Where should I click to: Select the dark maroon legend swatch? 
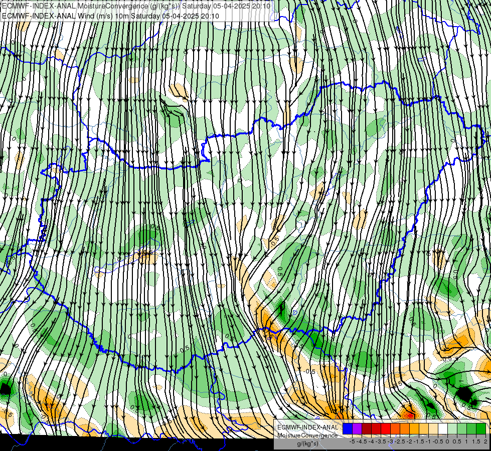(367, 429)
